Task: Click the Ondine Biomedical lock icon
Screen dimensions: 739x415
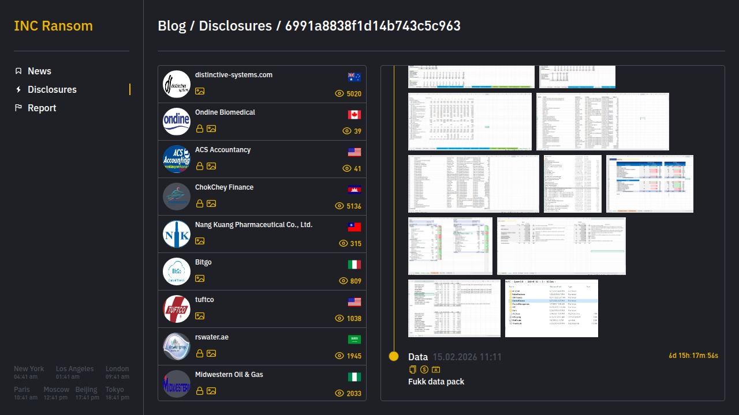Action: tap(200, 129)
